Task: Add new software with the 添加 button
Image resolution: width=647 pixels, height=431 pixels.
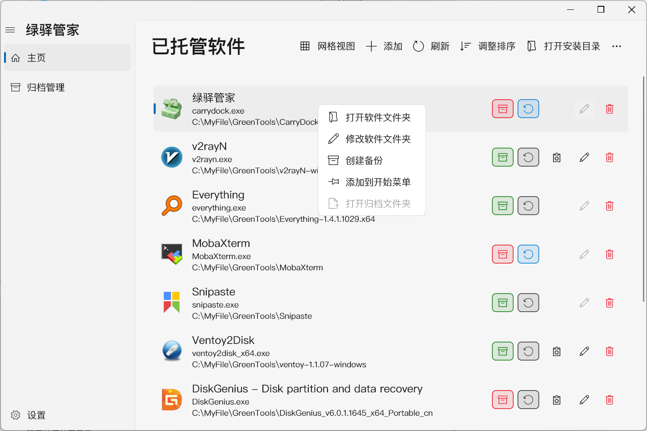Action: click(x=384, y=46)
